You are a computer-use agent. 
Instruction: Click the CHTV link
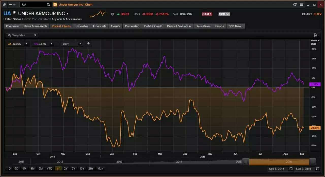317,14
